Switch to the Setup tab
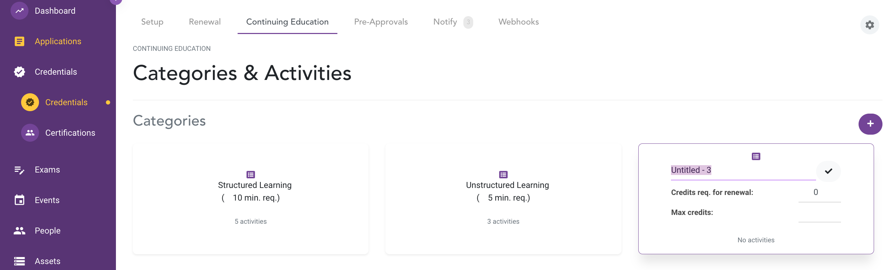Image resolution: width=893 pixels, height=270 pixels. coord(152,22)
